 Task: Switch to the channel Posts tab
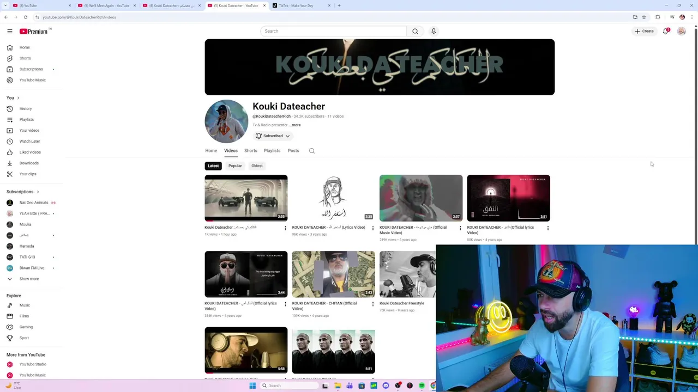pos(293,151)
